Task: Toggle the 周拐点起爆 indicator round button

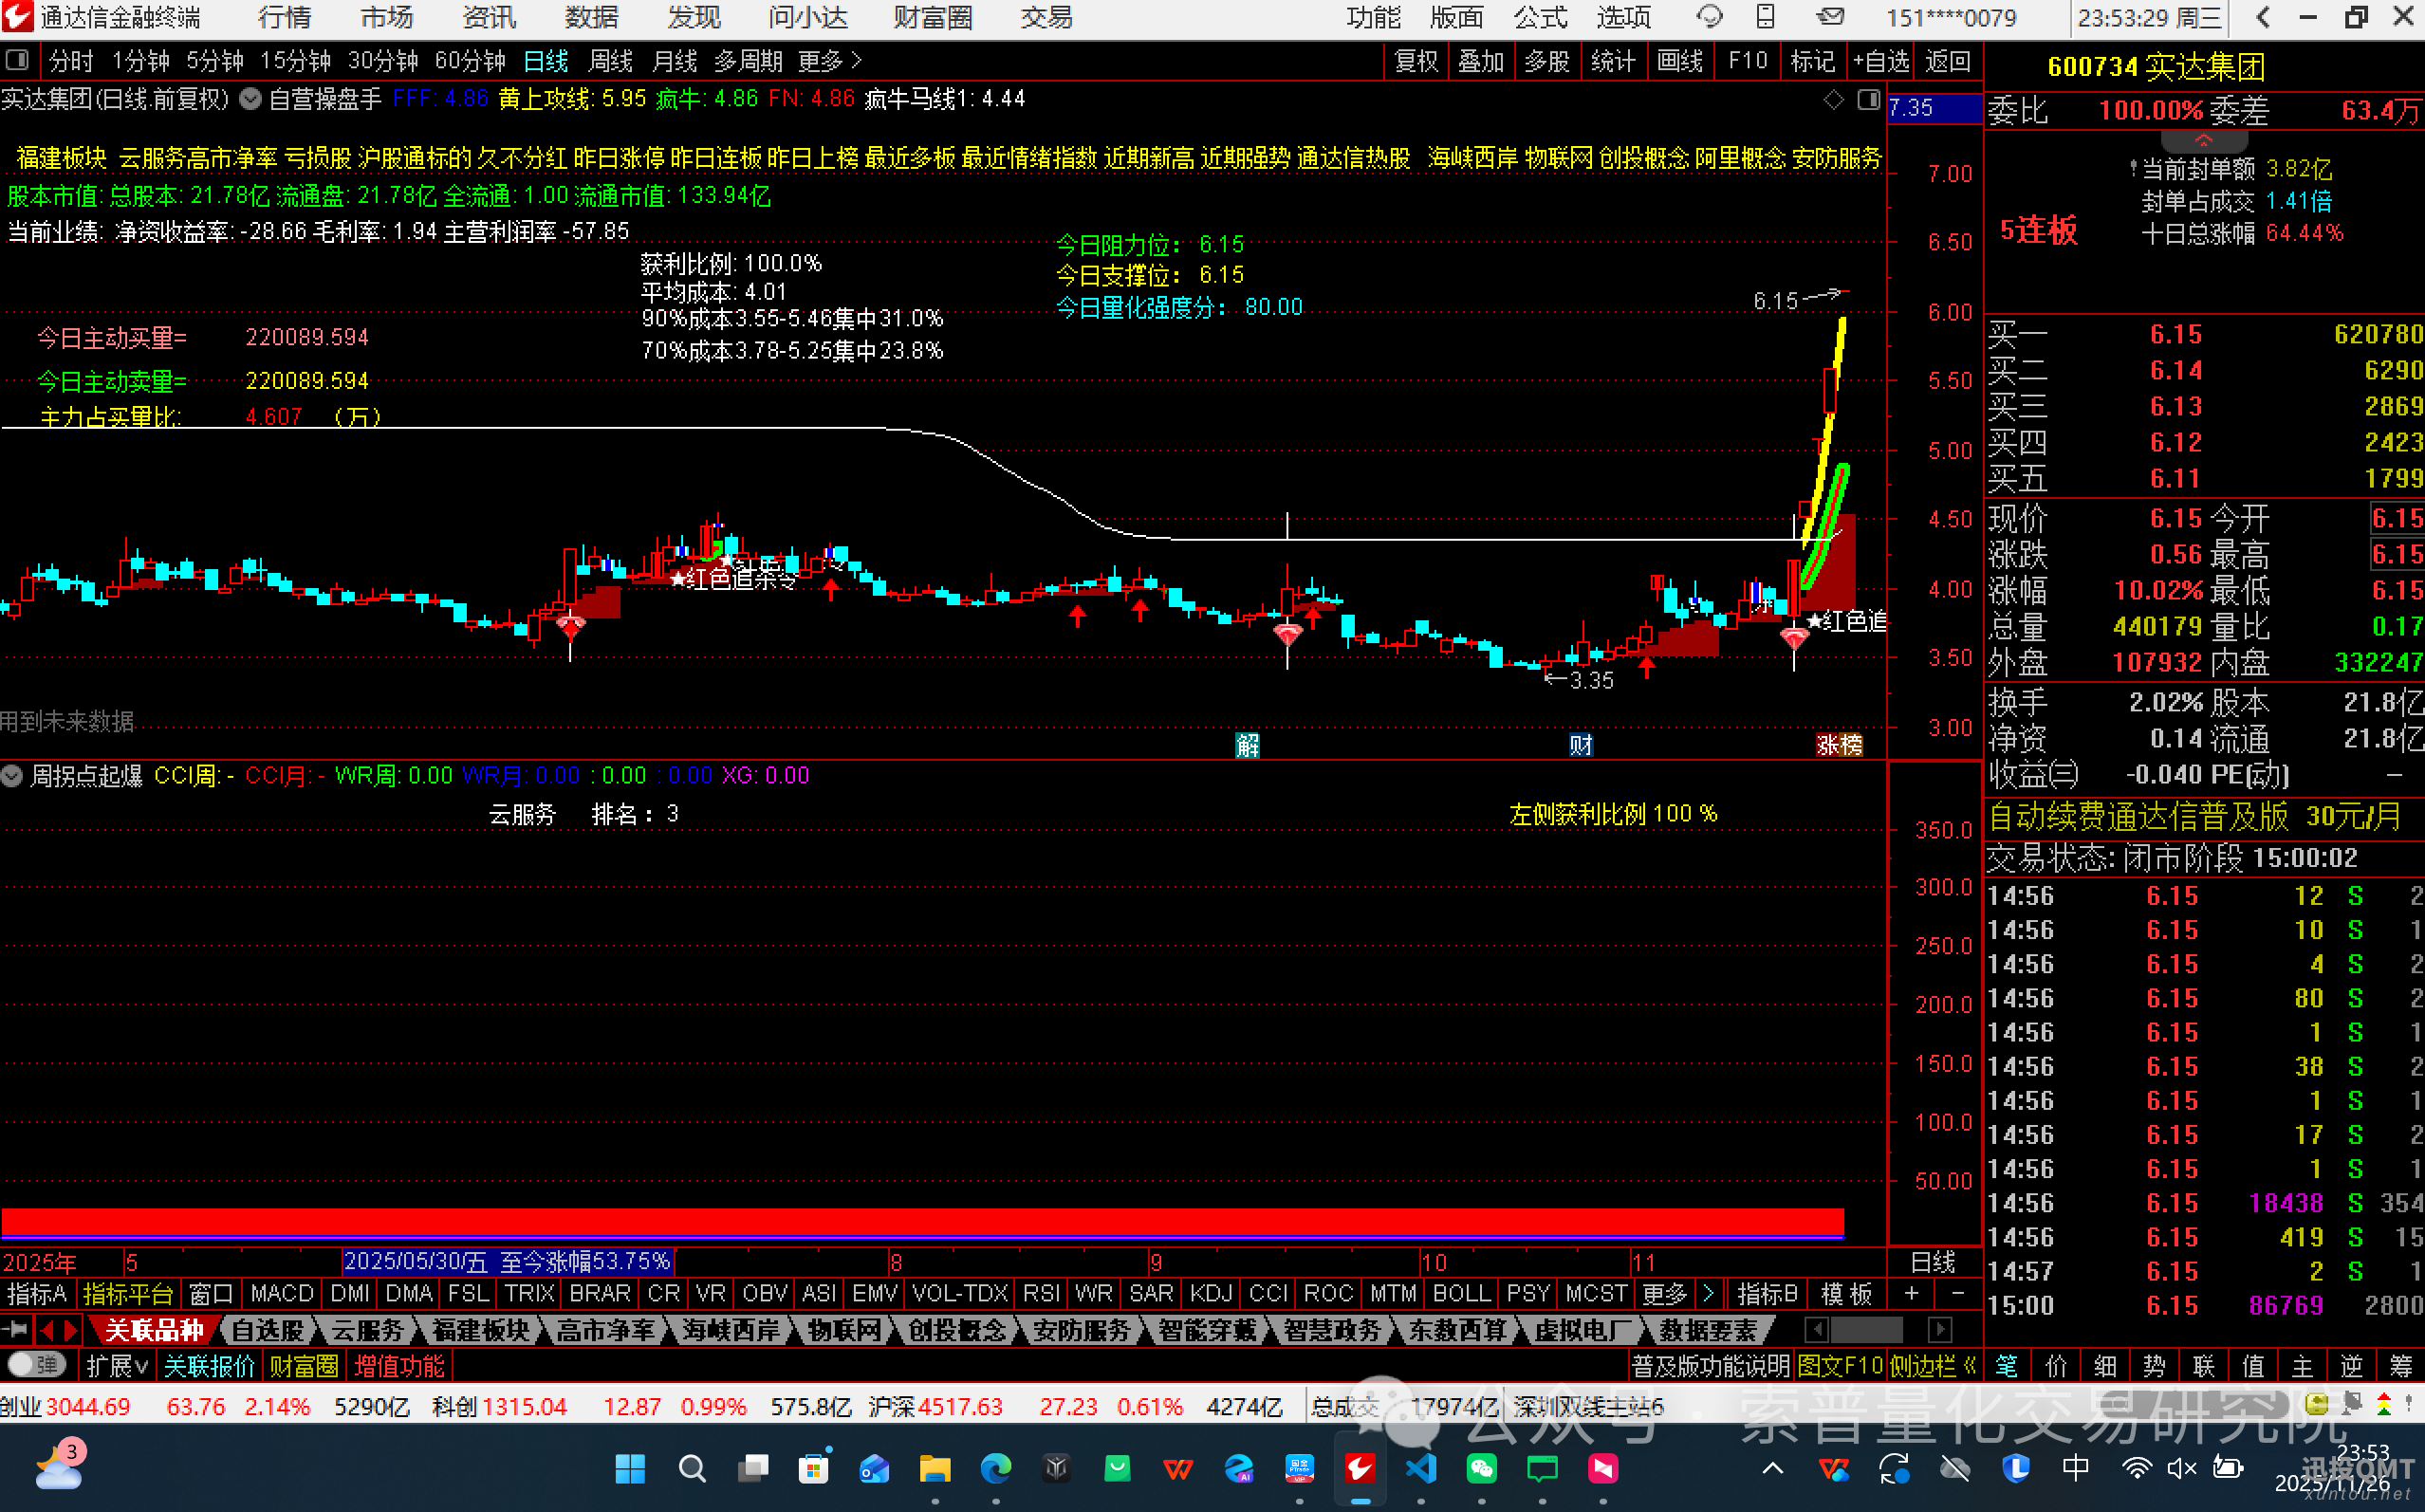Action: point(12,776)
